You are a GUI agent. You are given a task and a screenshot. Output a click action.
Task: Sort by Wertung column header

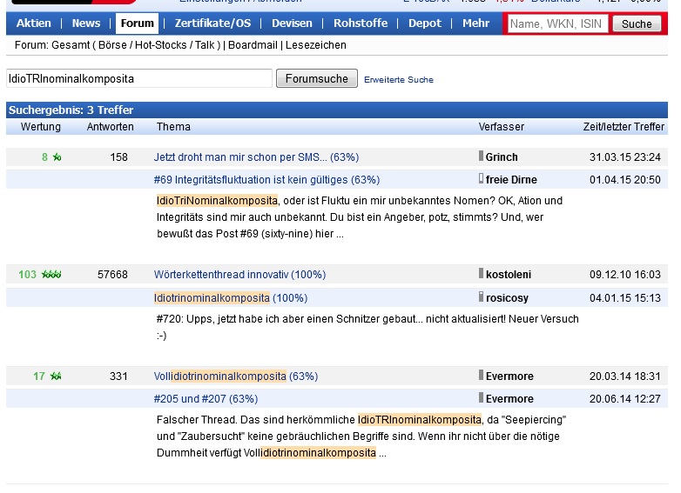coord(41,127)
